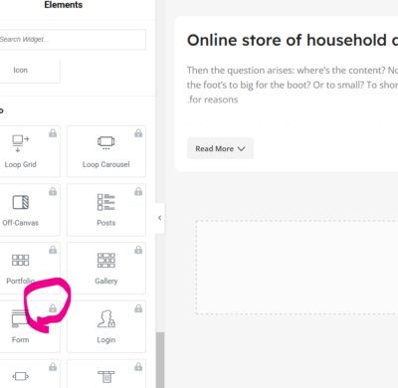Click the Search Widget input field
The width and height of the screenshot is (398, 388).
click(72, 40)
